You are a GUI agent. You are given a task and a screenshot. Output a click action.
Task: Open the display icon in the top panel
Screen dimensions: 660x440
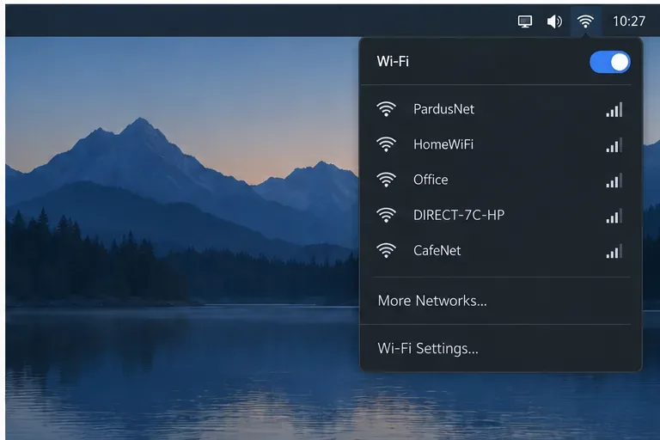[x=524, y=21]
